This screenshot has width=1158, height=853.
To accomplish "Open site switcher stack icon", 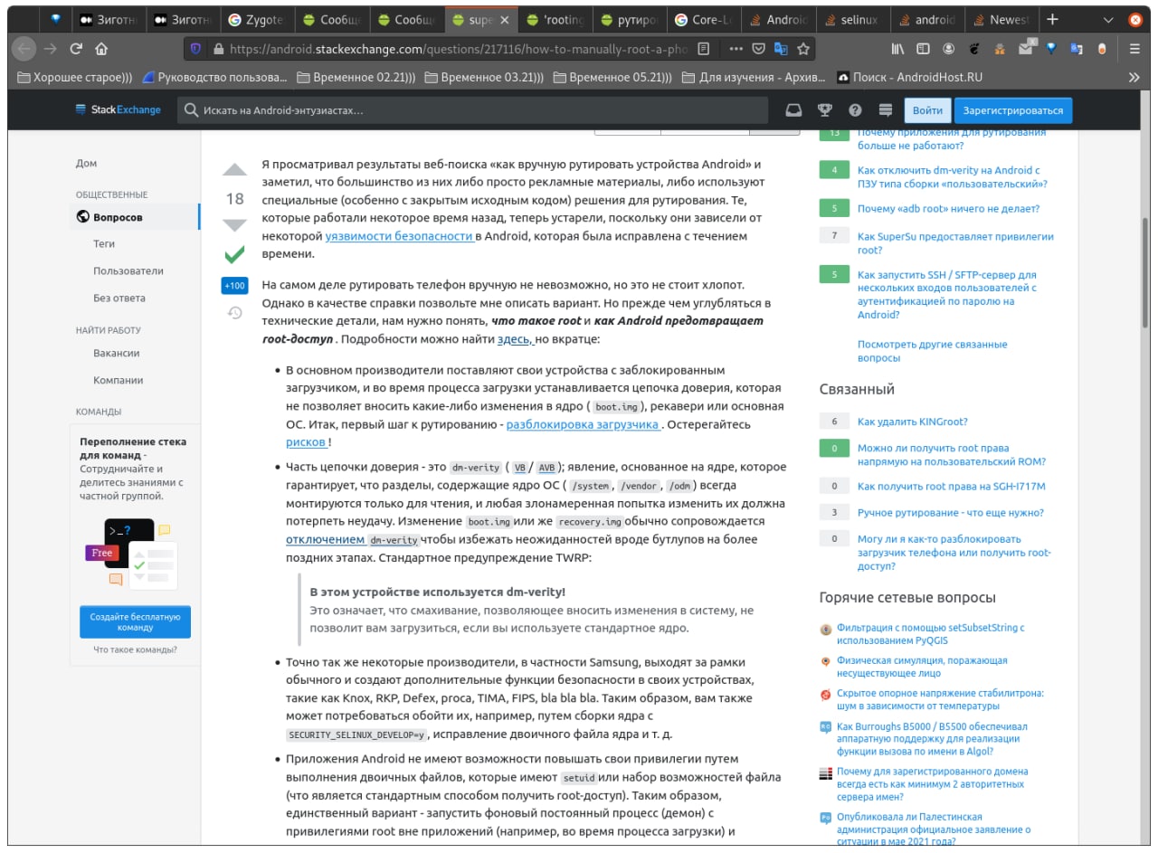I will coord(886,110).
